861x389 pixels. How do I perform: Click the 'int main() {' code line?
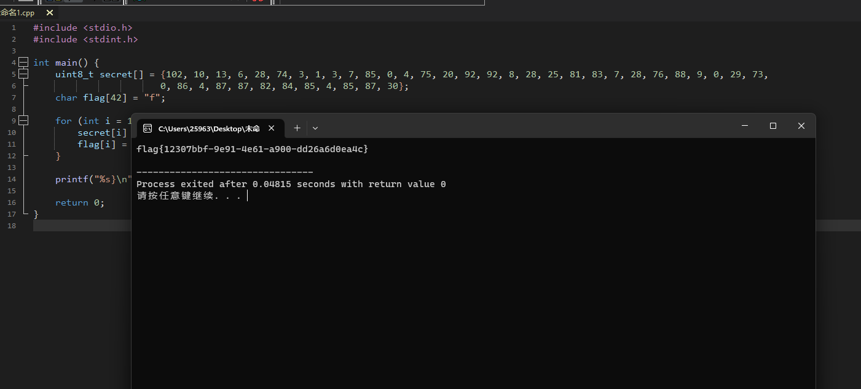click(66, 63)
